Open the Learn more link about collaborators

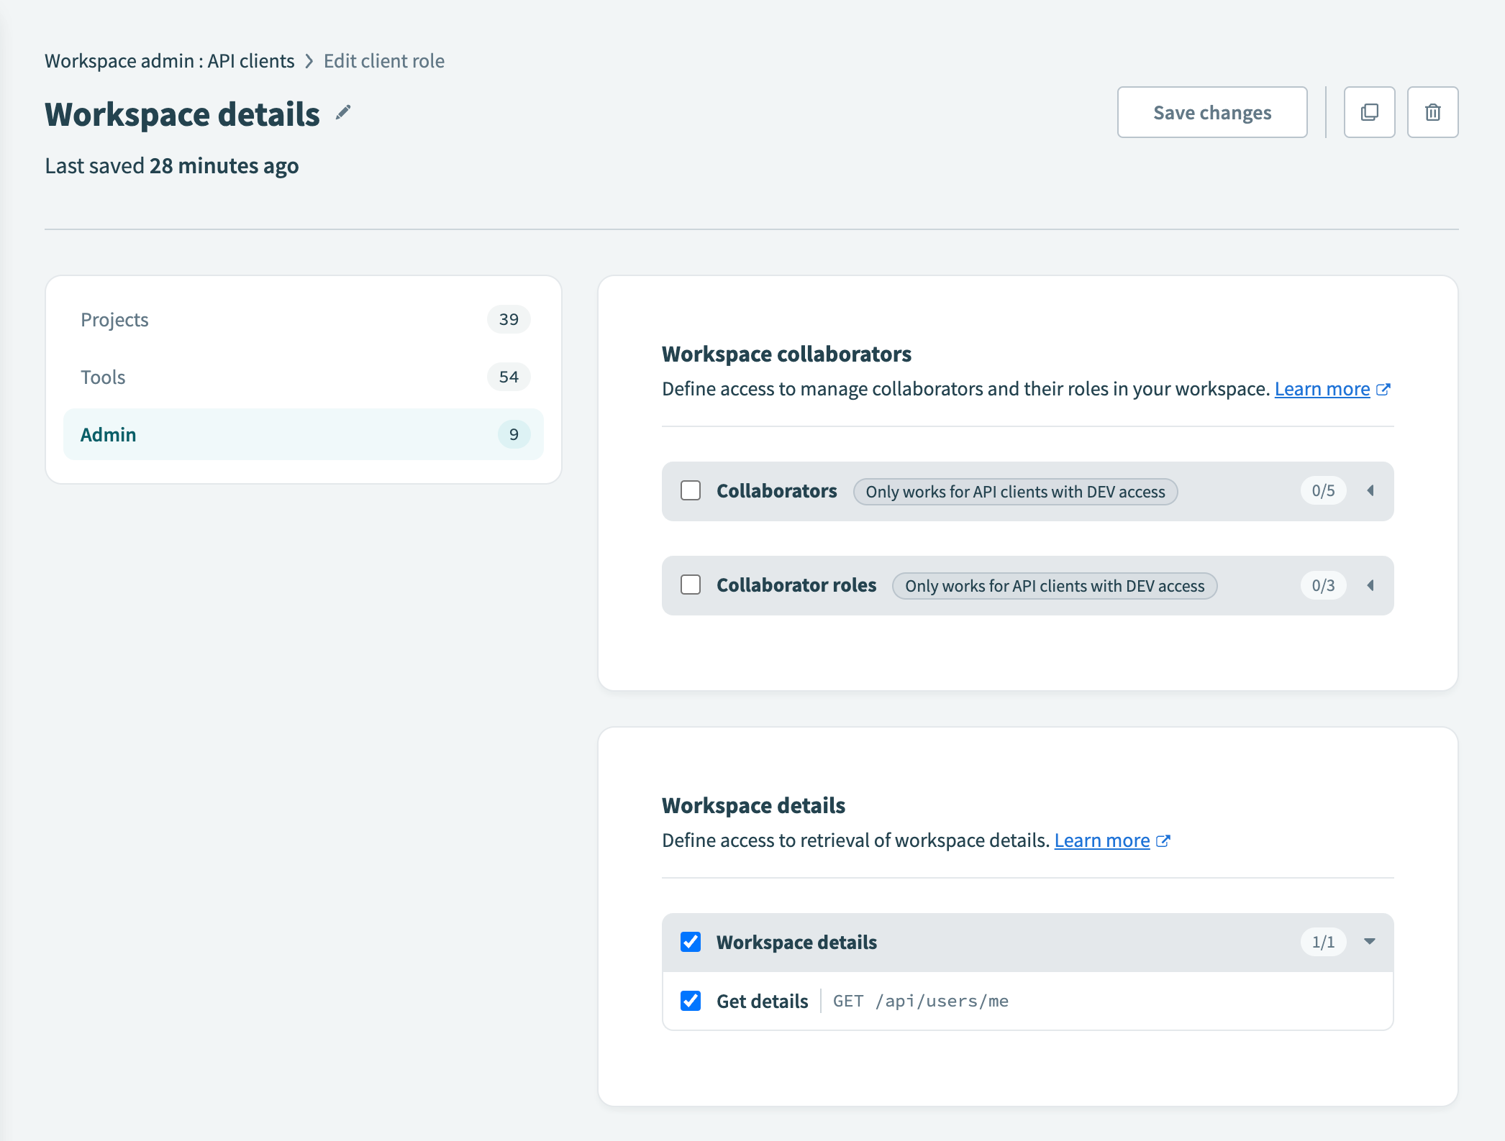pos(1323,388)
